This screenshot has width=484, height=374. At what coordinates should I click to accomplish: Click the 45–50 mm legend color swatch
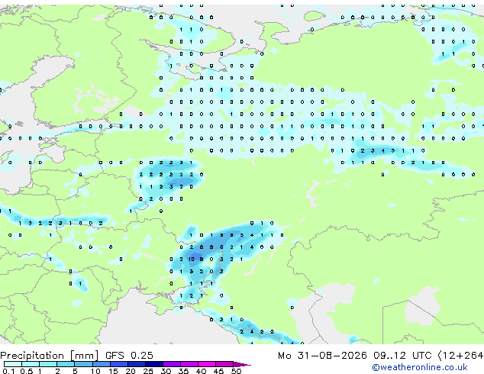(x=224, y=364)
